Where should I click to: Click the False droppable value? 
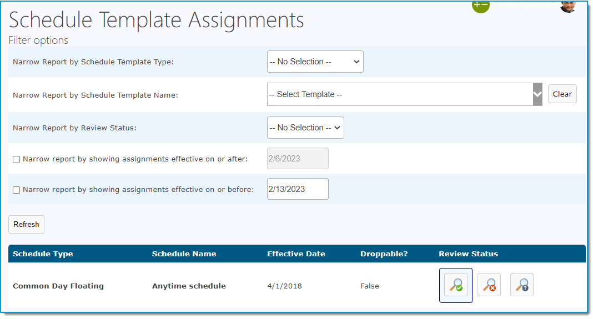click(x=369, y=286)
